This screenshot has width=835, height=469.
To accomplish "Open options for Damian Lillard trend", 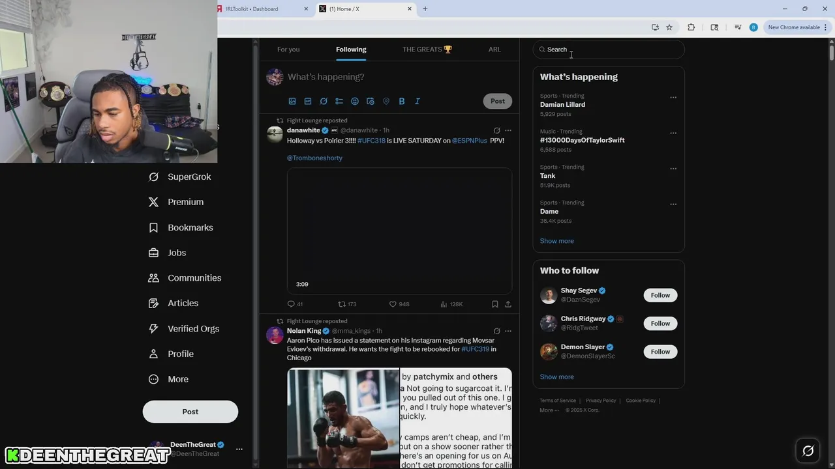I will tap(673, 98).
